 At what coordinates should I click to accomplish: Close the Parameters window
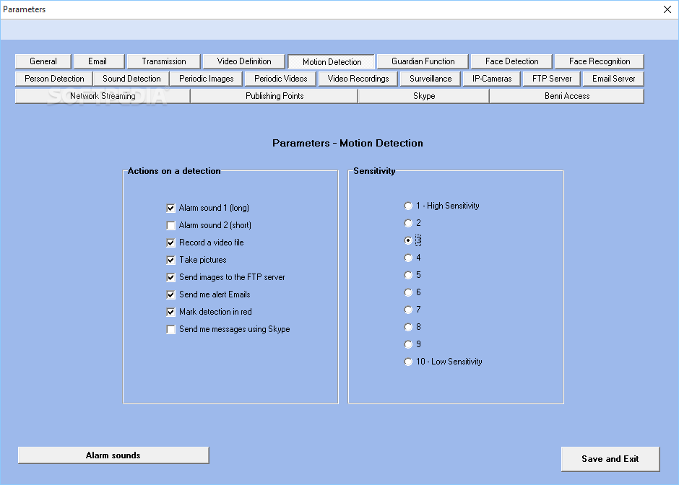(667, 9)
